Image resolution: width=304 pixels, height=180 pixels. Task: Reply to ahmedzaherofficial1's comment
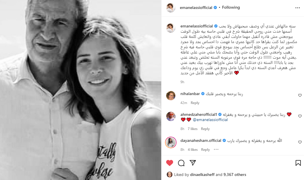click(205, 129)
